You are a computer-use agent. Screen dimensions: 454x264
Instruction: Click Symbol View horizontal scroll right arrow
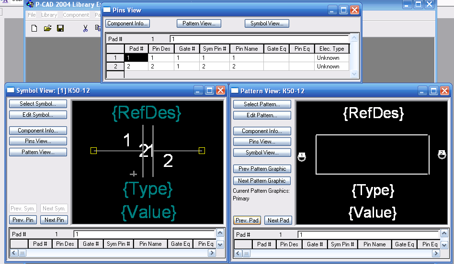click(212, 253)
